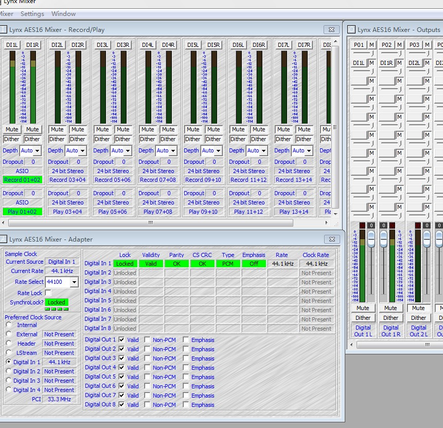Click the Digital Out 1R volume fader
The width and height of the screenshot is (443, 428).
pos(383,238)
